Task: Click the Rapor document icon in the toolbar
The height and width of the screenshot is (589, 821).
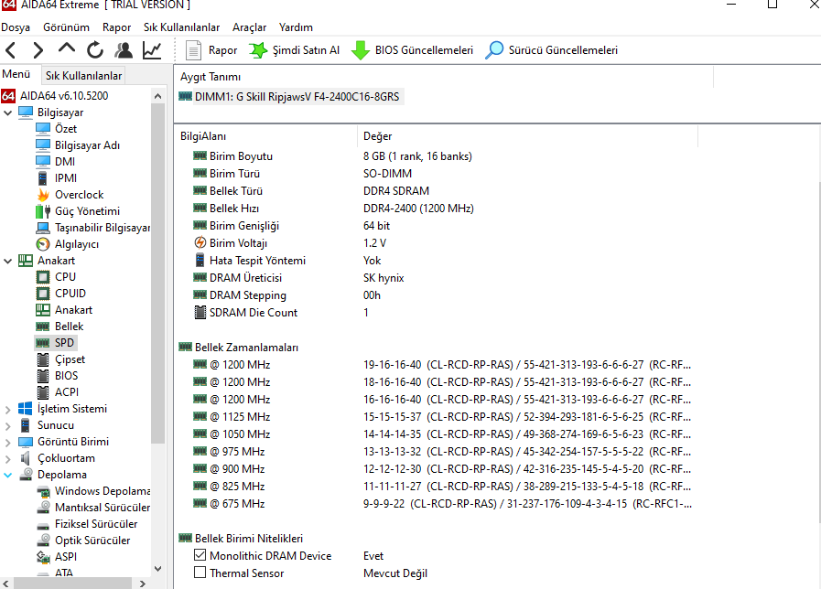Action: point(193,50)
